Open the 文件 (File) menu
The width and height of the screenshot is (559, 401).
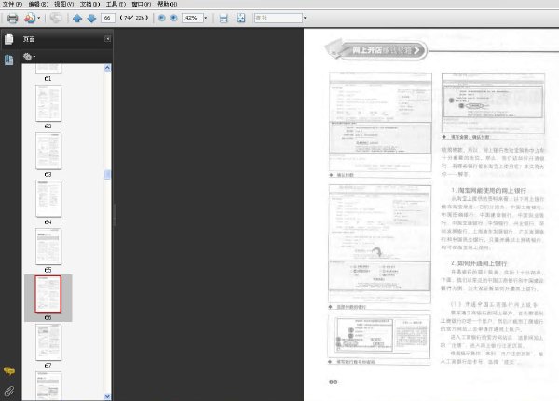12,4
